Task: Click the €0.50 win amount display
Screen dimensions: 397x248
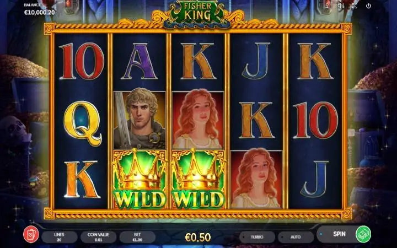Action: 198,238
